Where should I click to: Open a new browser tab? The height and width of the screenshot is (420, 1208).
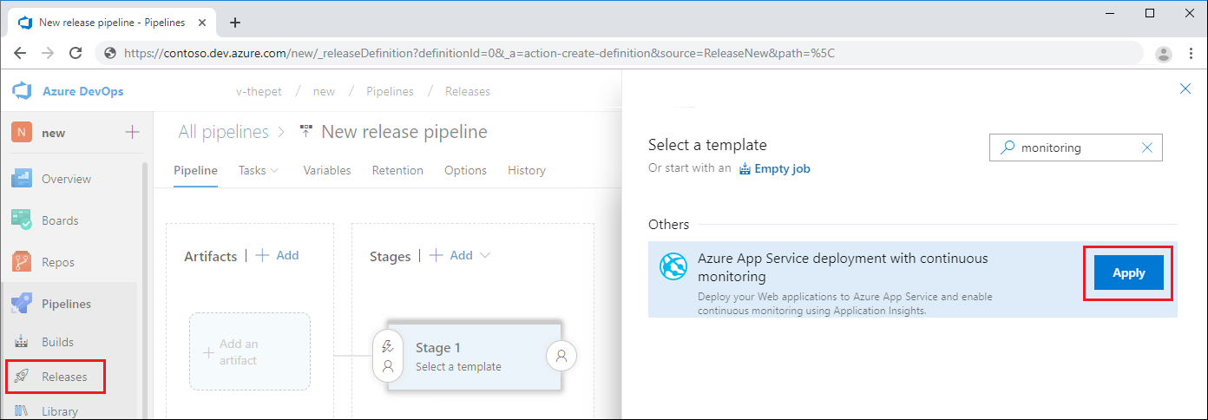click(234, 23)
